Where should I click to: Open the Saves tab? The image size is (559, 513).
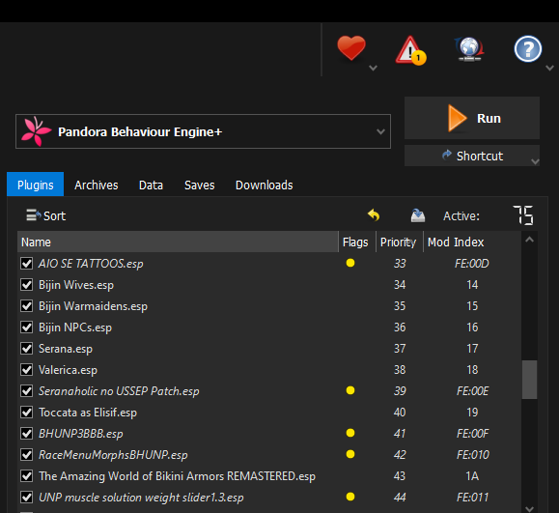[x=199, y=185]
